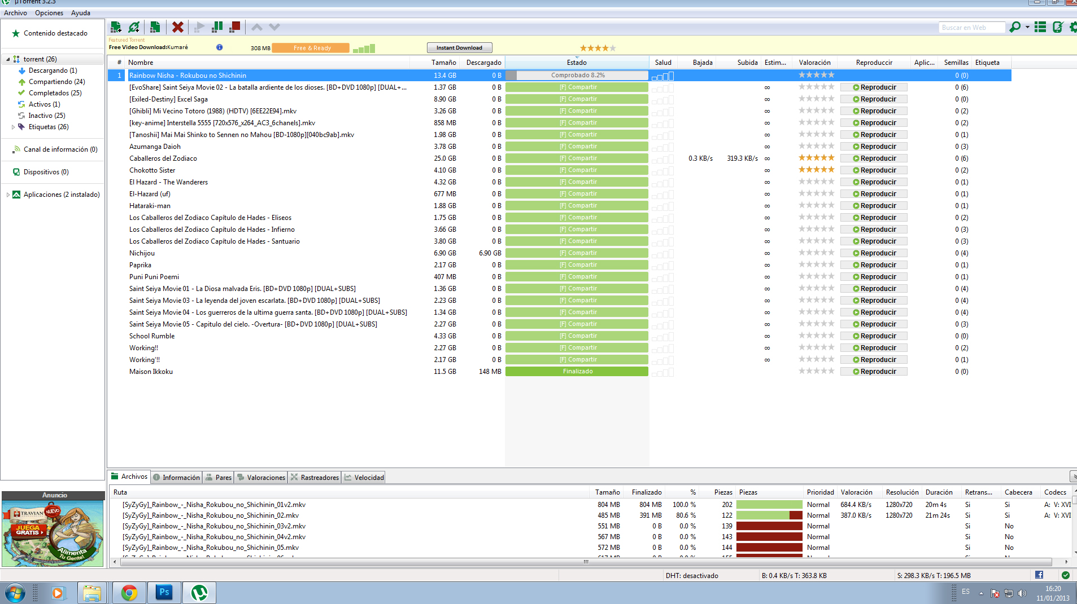Move torrent down the queue
Image resolution: width=1077 pixels, height=604 pixels.
point(274,27)
